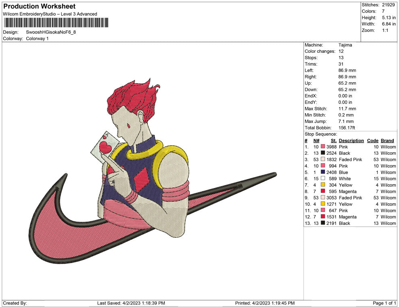Click the Colors value 7
The height and width of the screenshot is (307, 399).
point(383,11)
